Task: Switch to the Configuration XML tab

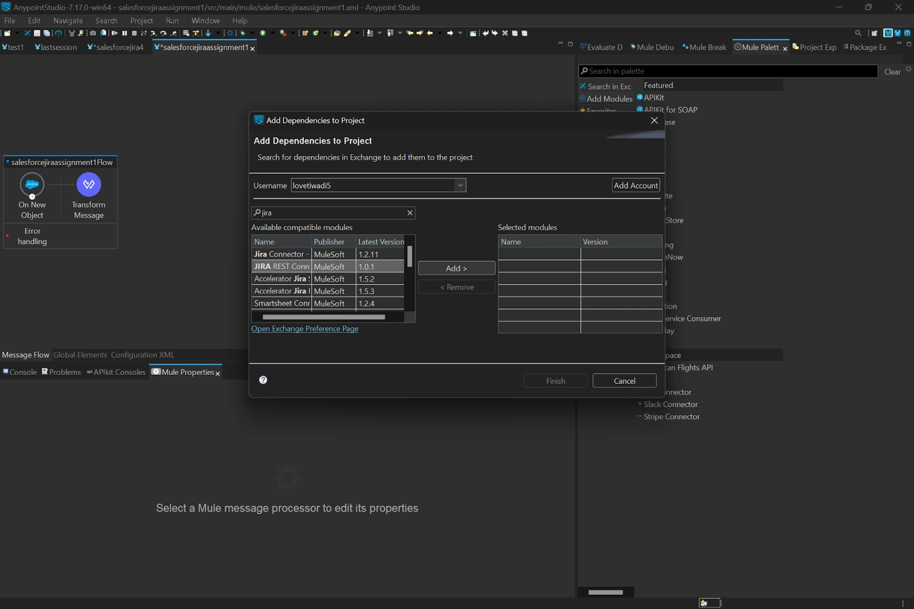Action: [142, 355]
